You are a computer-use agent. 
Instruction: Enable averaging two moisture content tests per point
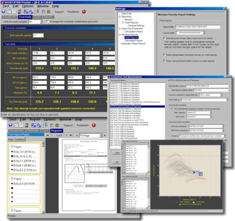(x=48, y=22)
